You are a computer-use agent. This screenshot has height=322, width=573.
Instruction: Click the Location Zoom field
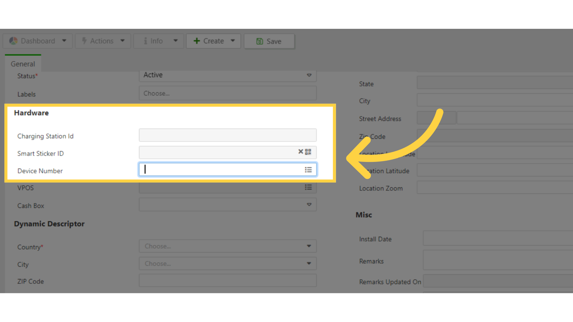point(495,188)
